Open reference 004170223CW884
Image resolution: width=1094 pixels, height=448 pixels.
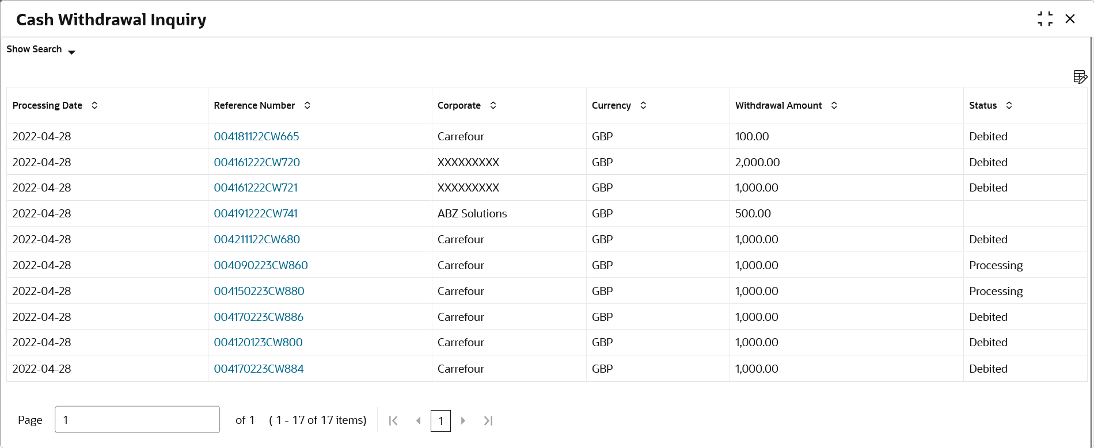pyautogui.click(x=259, y=369)
